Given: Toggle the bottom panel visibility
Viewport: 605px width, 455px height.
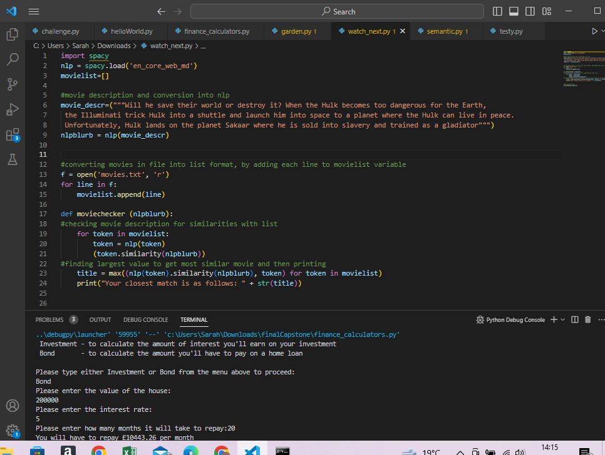Looking at the screenshot, I should tap(514, 11).
